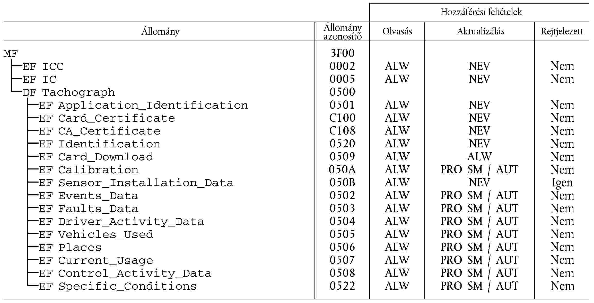The image size is (594, 303).
Task: Click the Olvasás column header
Action: click(x=397, y=31)
